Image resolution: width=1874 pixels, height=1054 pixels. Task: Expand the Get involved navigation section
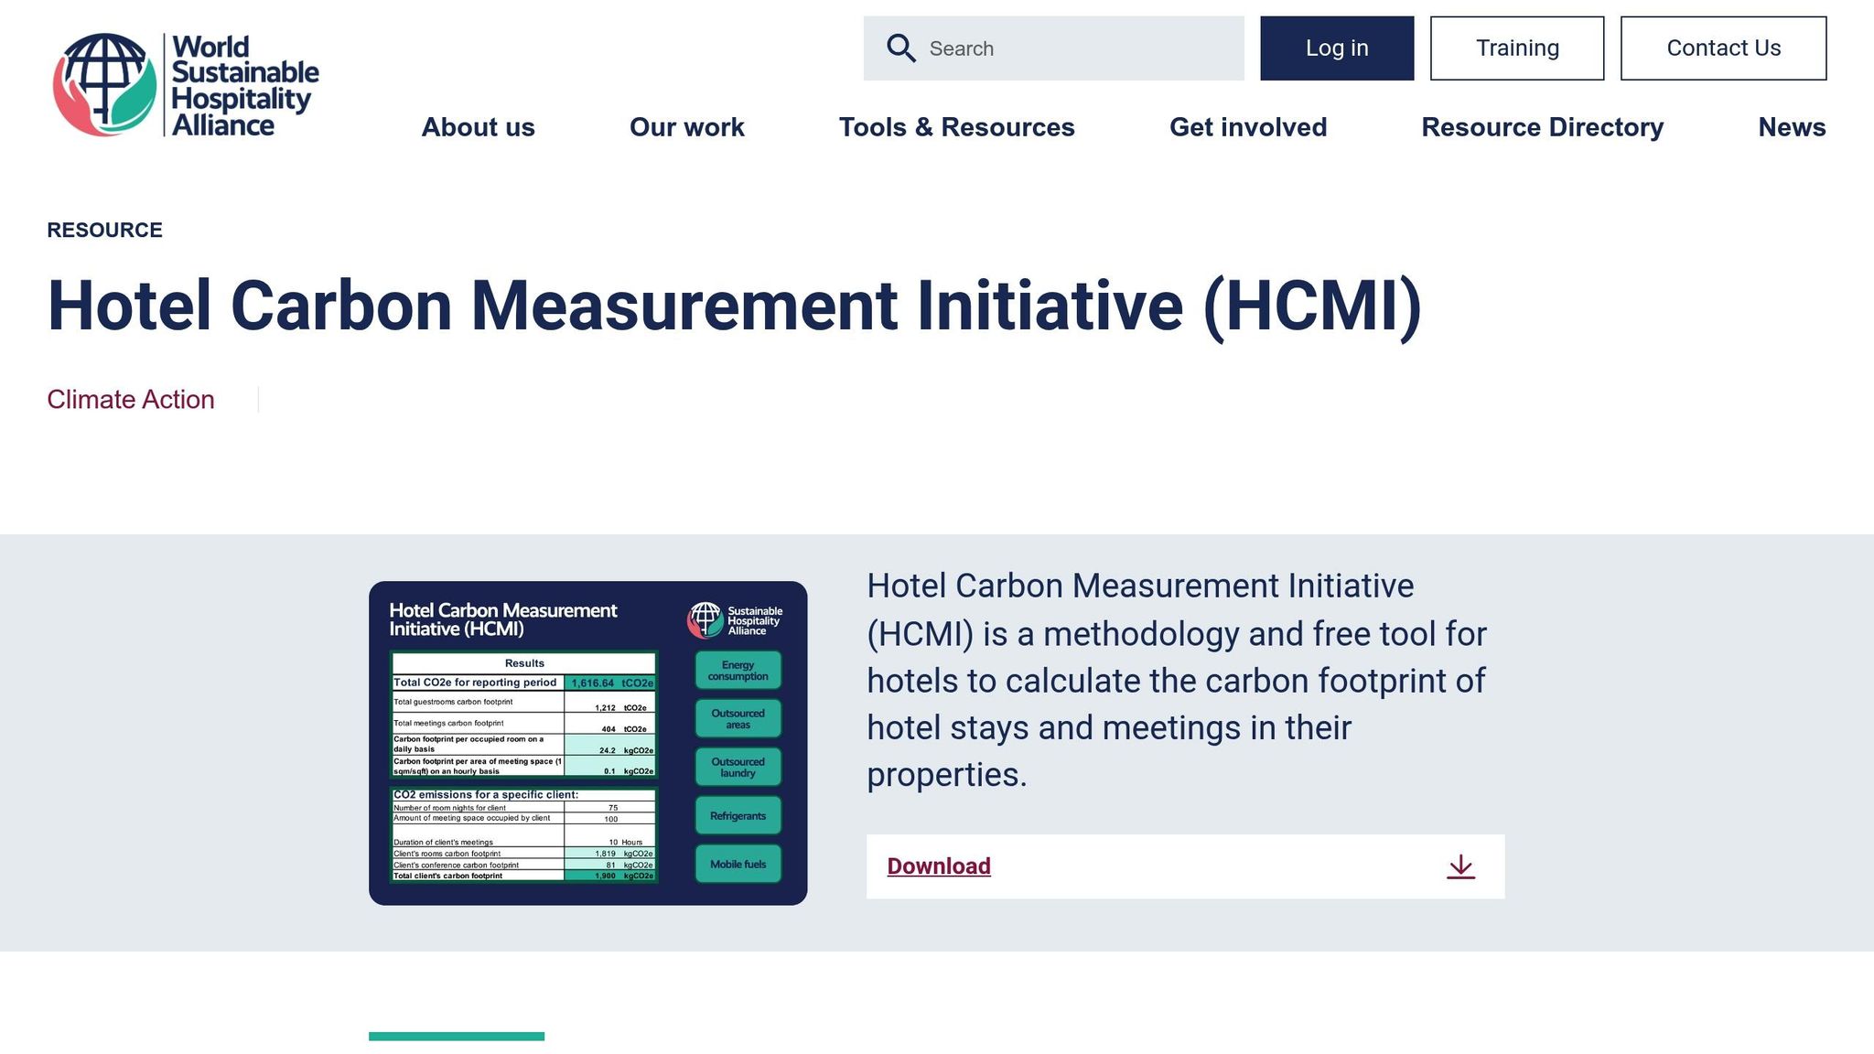[1249, 127]
